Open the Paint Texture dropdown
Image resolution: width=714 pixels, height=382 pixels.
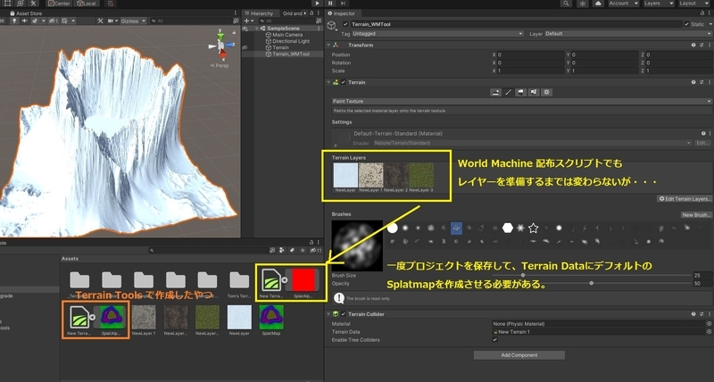tap(521, 101)
